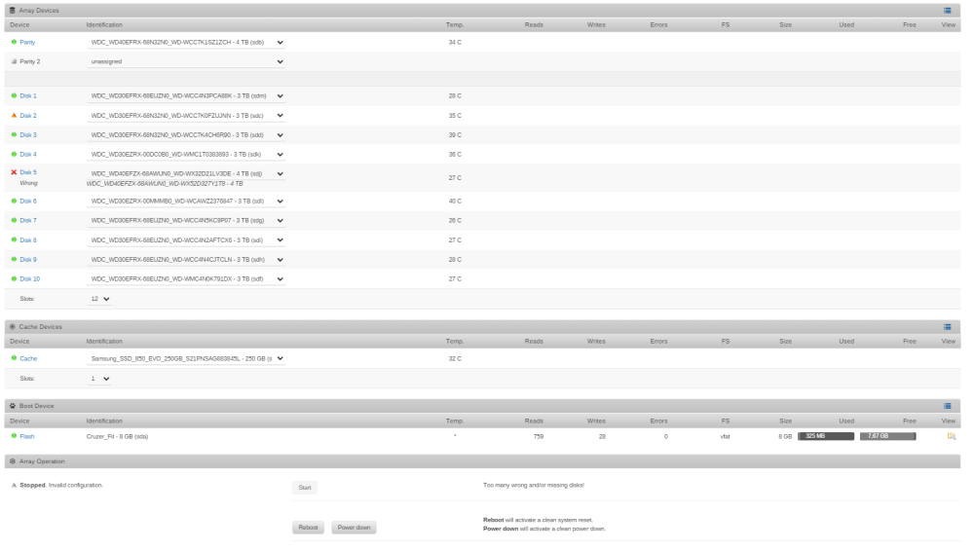Click the Array Devices header icon
Screen dimensions: 974x550
[x=12, y=11]
